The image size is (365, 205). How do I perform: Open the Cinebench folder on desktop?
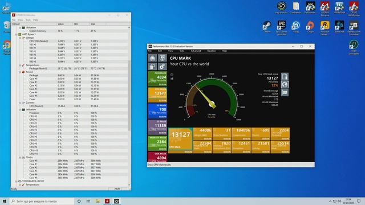(x=296, y=7)
